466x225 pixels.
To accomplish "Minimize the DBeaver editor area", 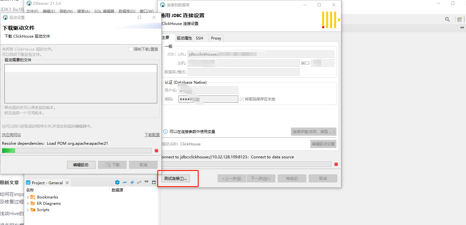I will 462,28.
